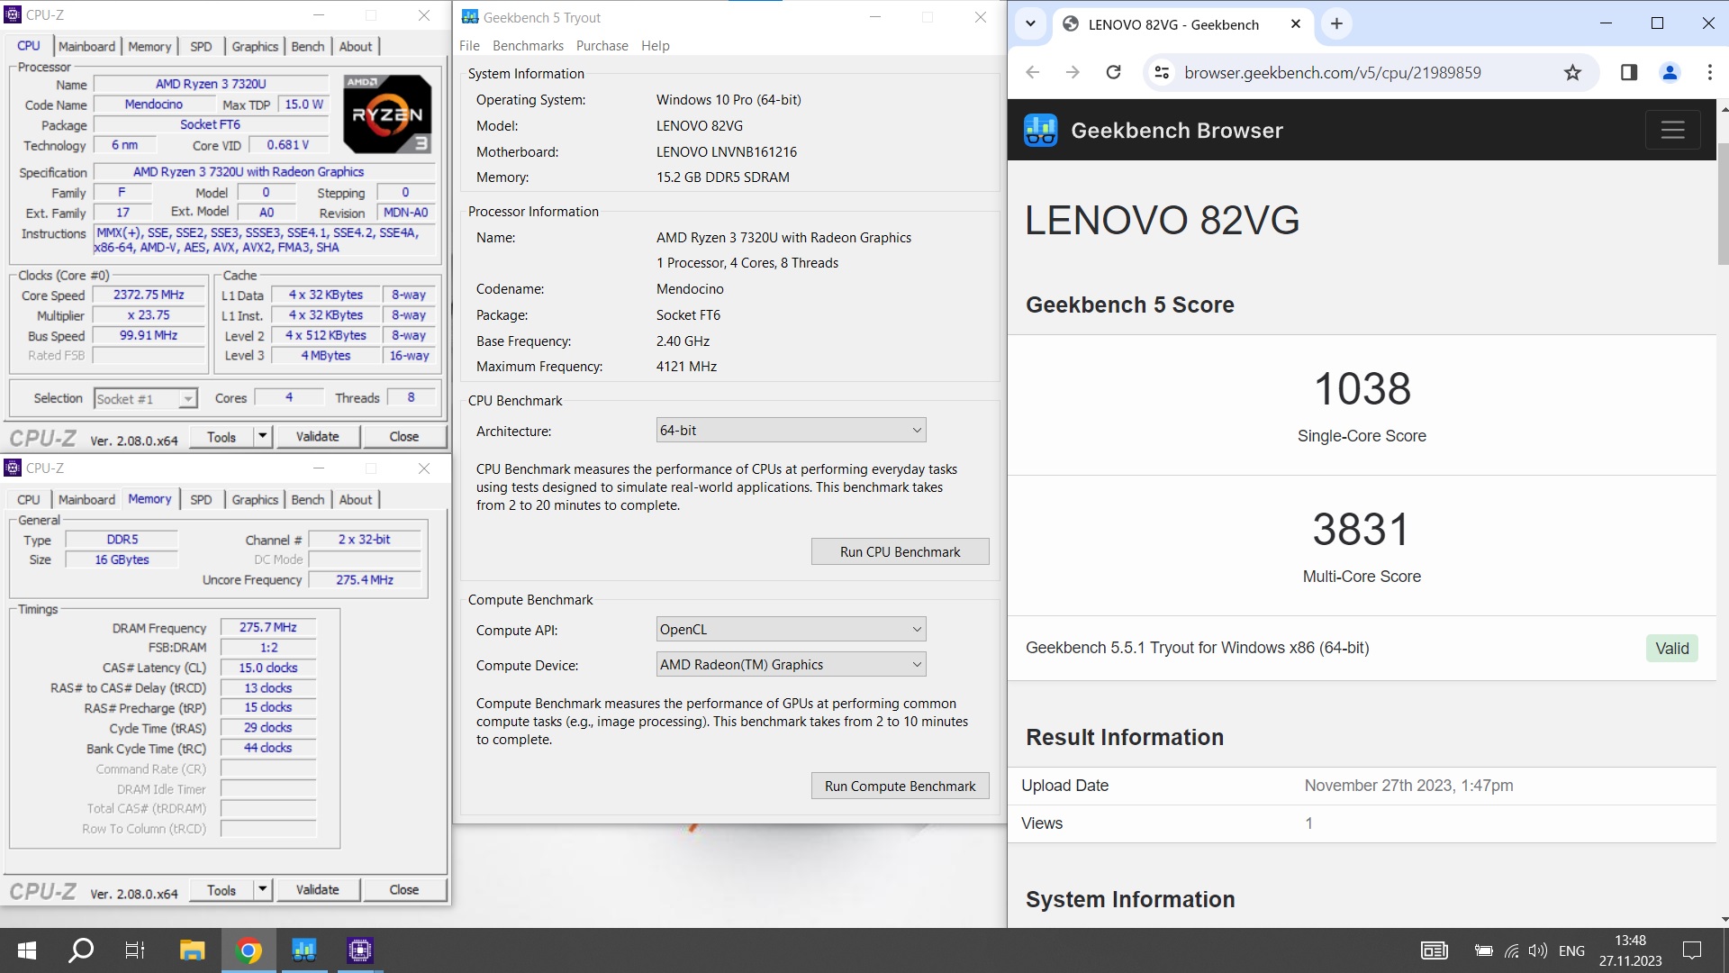
Task: Click Close button in bottom CPU-Z window
Action: 403,890
